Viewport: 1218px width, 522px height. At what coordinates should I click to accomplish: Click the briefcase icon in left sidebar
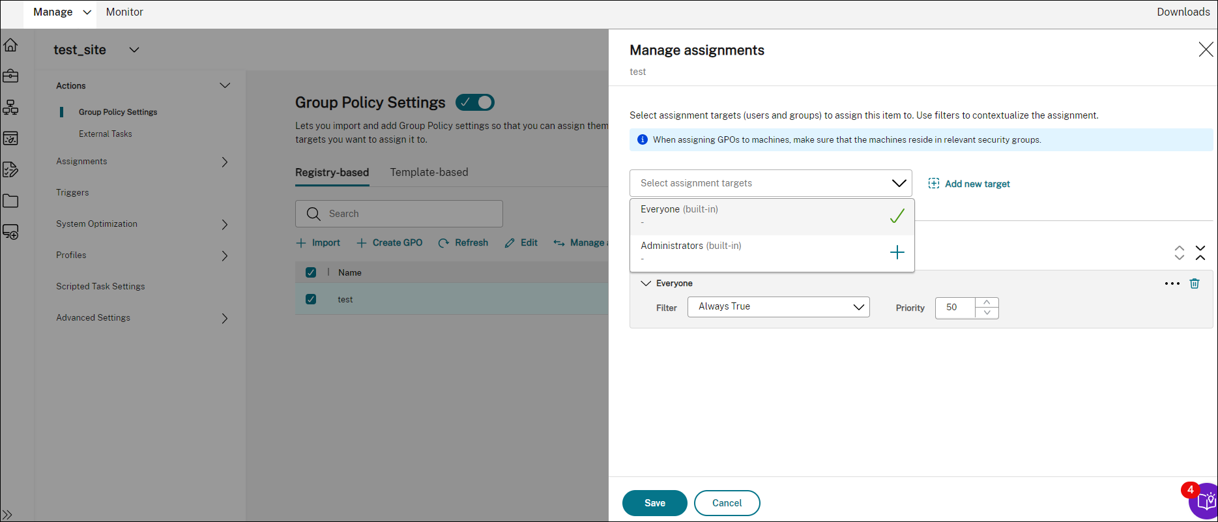10,76
